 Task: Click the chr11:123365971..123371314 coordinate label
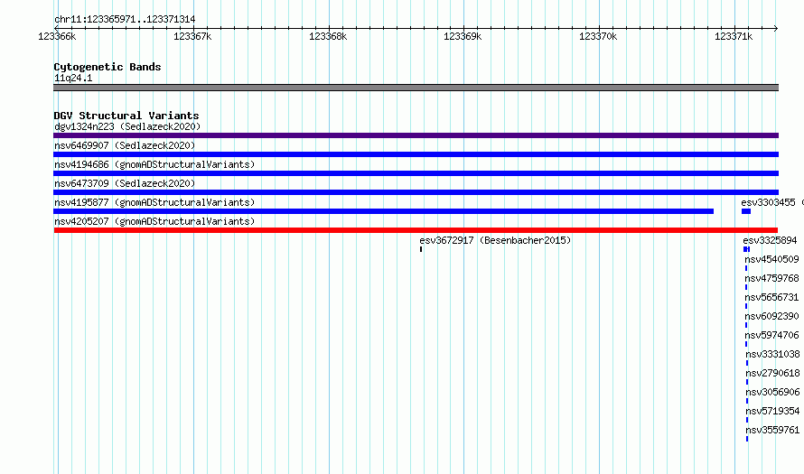(x=125, y=20)
